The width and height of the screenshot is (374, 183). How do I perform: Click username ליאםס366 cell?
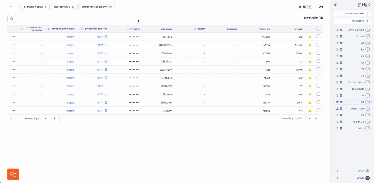pyautogui.click(x=166, y=102)
